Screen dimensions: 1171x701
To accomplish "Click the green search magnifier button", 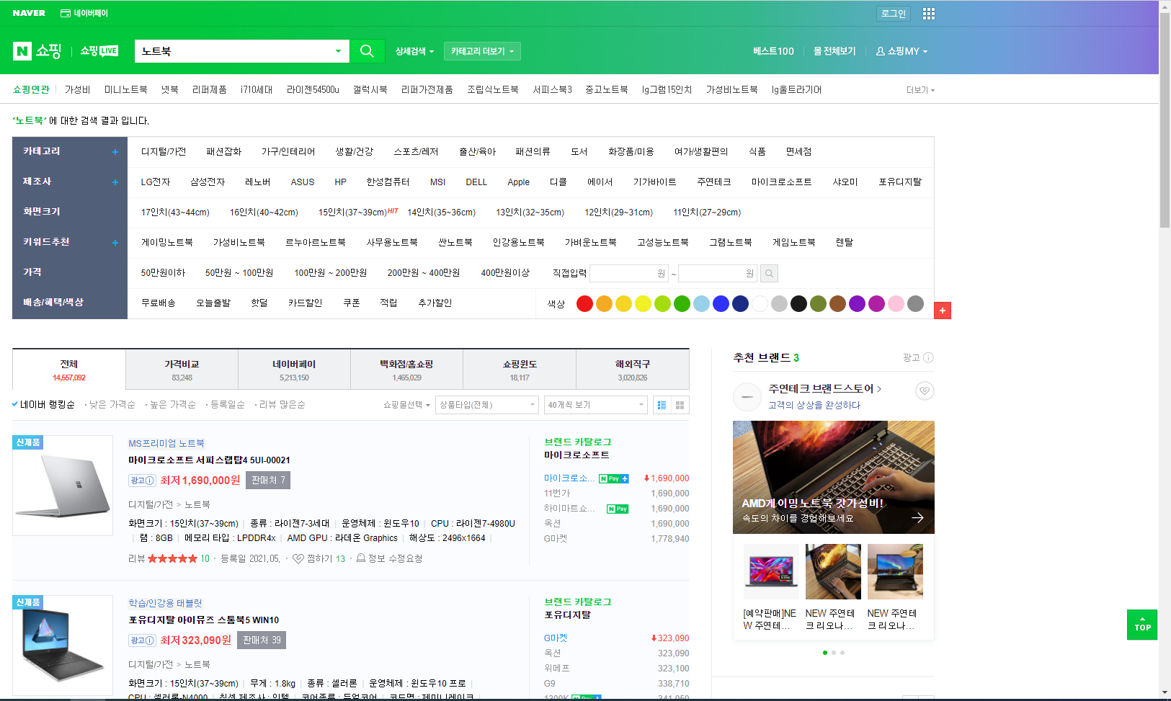I will 367,51.
